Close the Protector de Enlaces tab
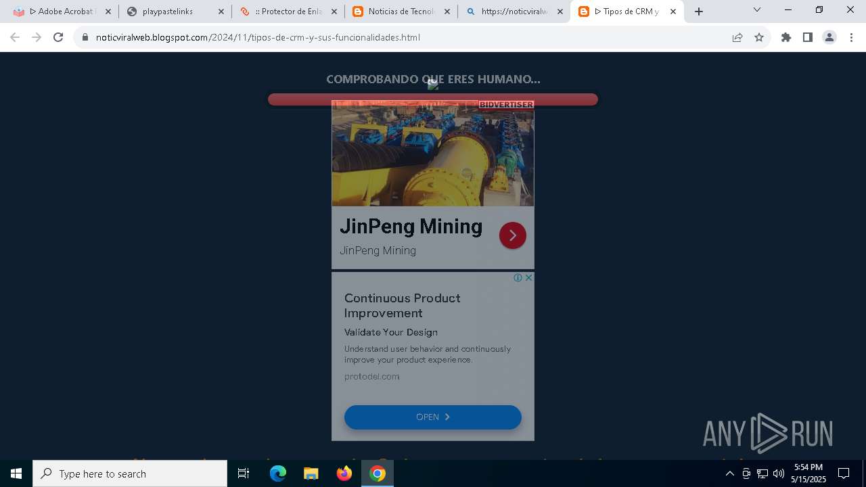This screenshot has width=866, height=487. pos(334,11)
